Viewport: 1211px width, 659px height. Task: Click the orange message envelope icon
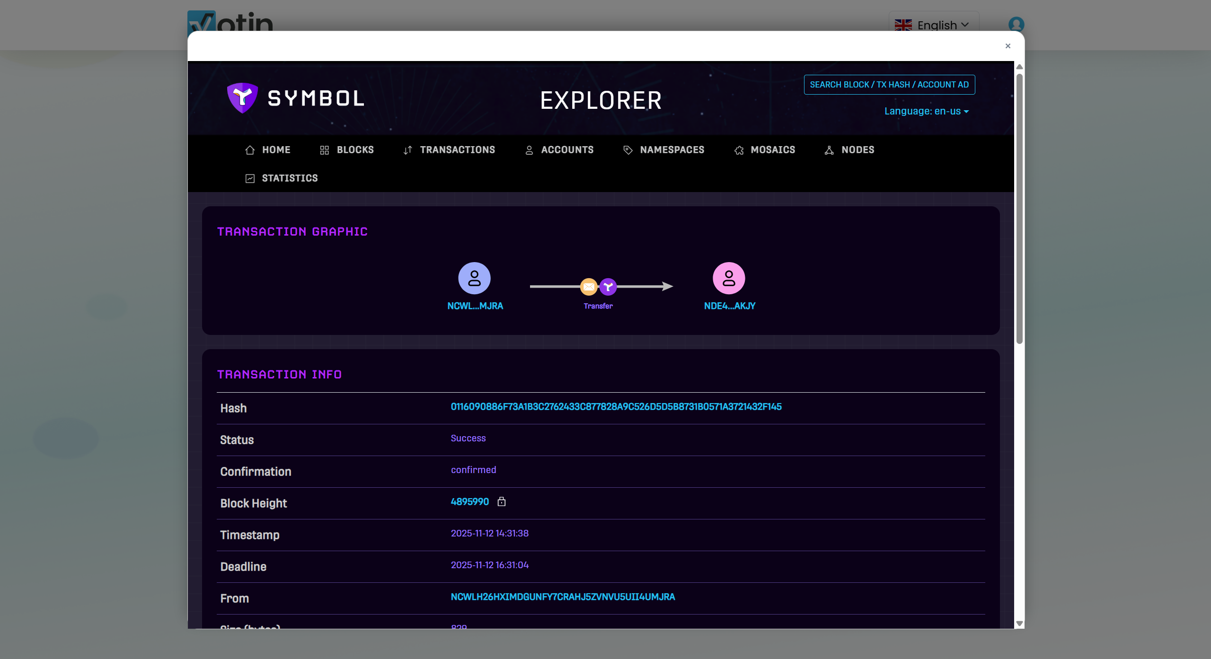pyautogui.click(x=589, y=287)
